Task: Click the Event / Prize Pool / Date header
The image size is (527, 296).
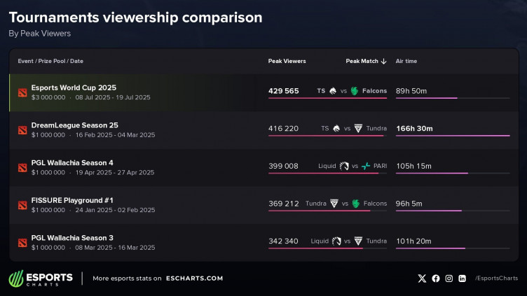Action: [x=50, y=61]
